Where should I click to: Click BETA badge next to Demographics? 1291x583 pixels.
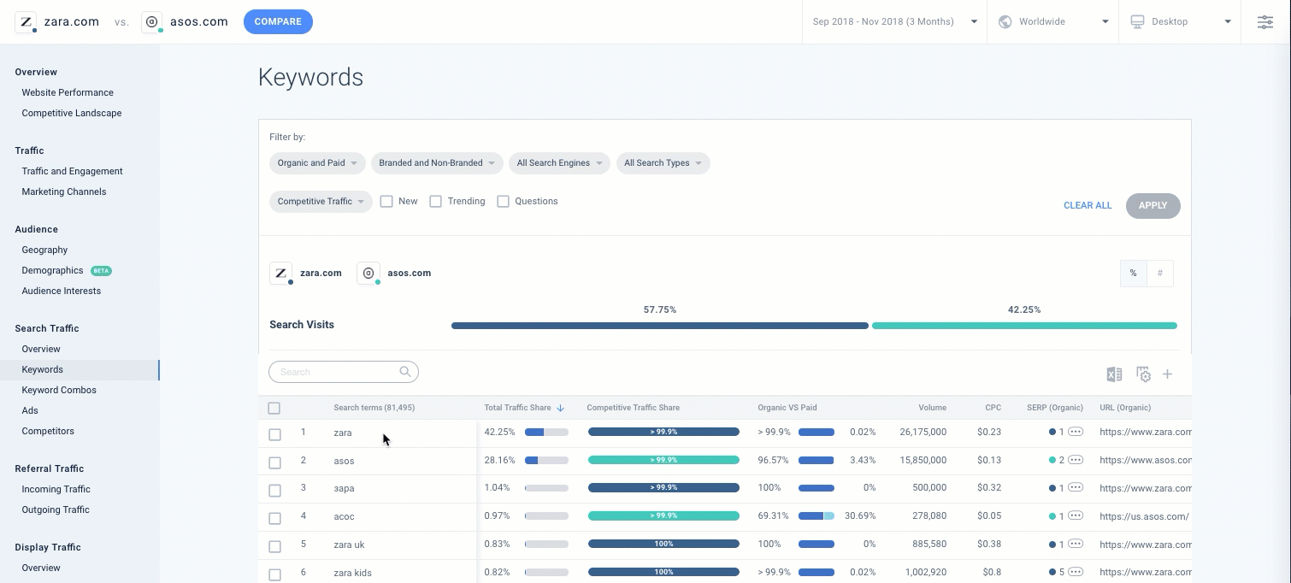(102, 271)
